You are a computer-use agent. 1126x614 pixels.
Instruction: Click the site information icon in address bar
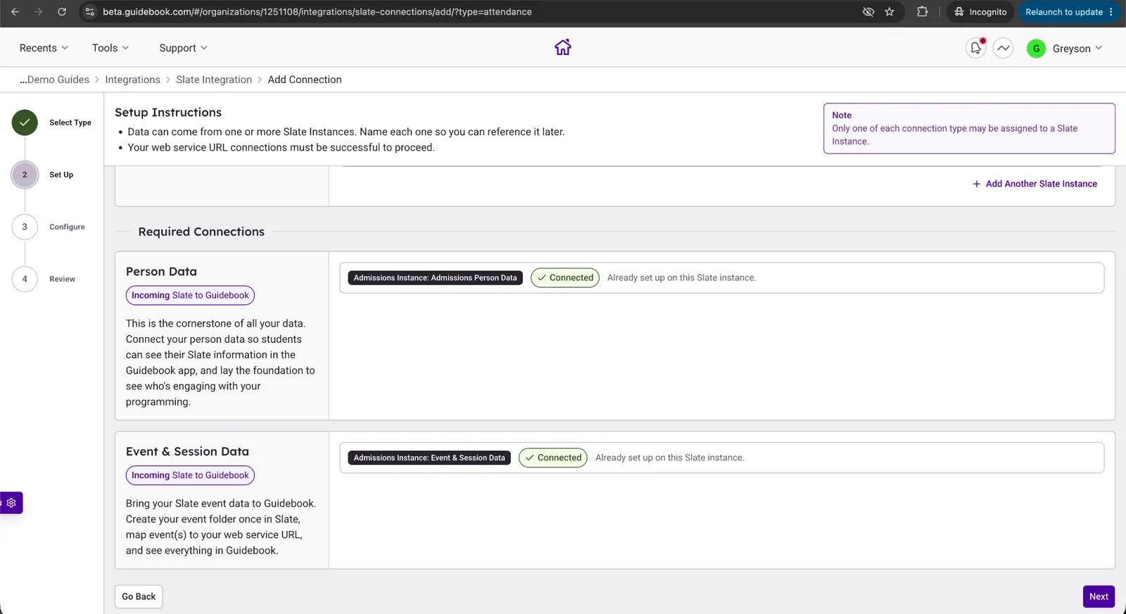90,12
